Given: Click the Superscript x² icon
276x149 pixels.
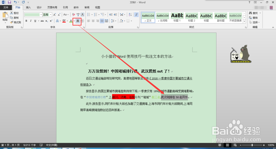Looking at the screenshot, I should pyautogui.click(x=51, y=21).
